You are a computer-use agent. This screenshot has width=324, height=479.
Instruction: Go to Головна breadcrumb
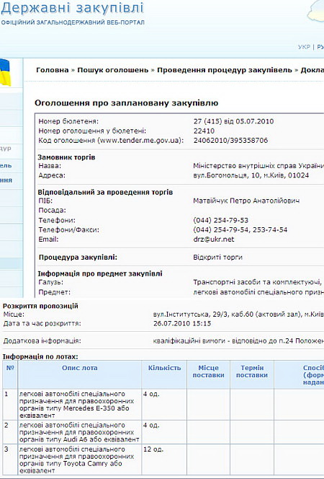pos(52,70)
